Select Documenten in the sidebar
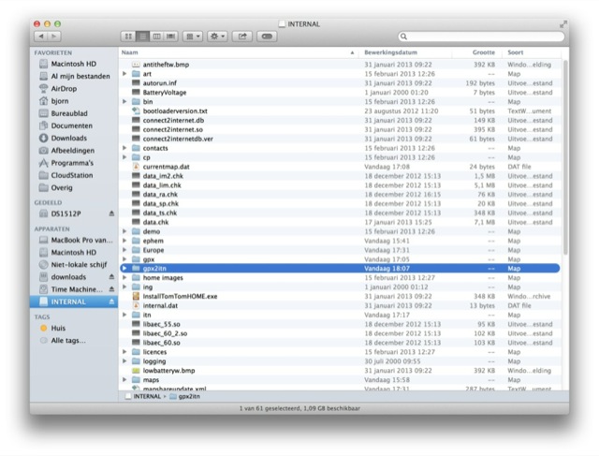Screen dimensions: 599x456 pos(71,125)
